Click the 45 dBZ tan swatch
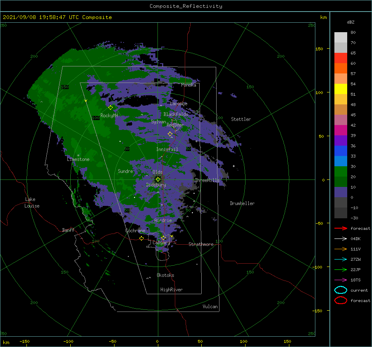372x347 pixels. pos(341,109)
